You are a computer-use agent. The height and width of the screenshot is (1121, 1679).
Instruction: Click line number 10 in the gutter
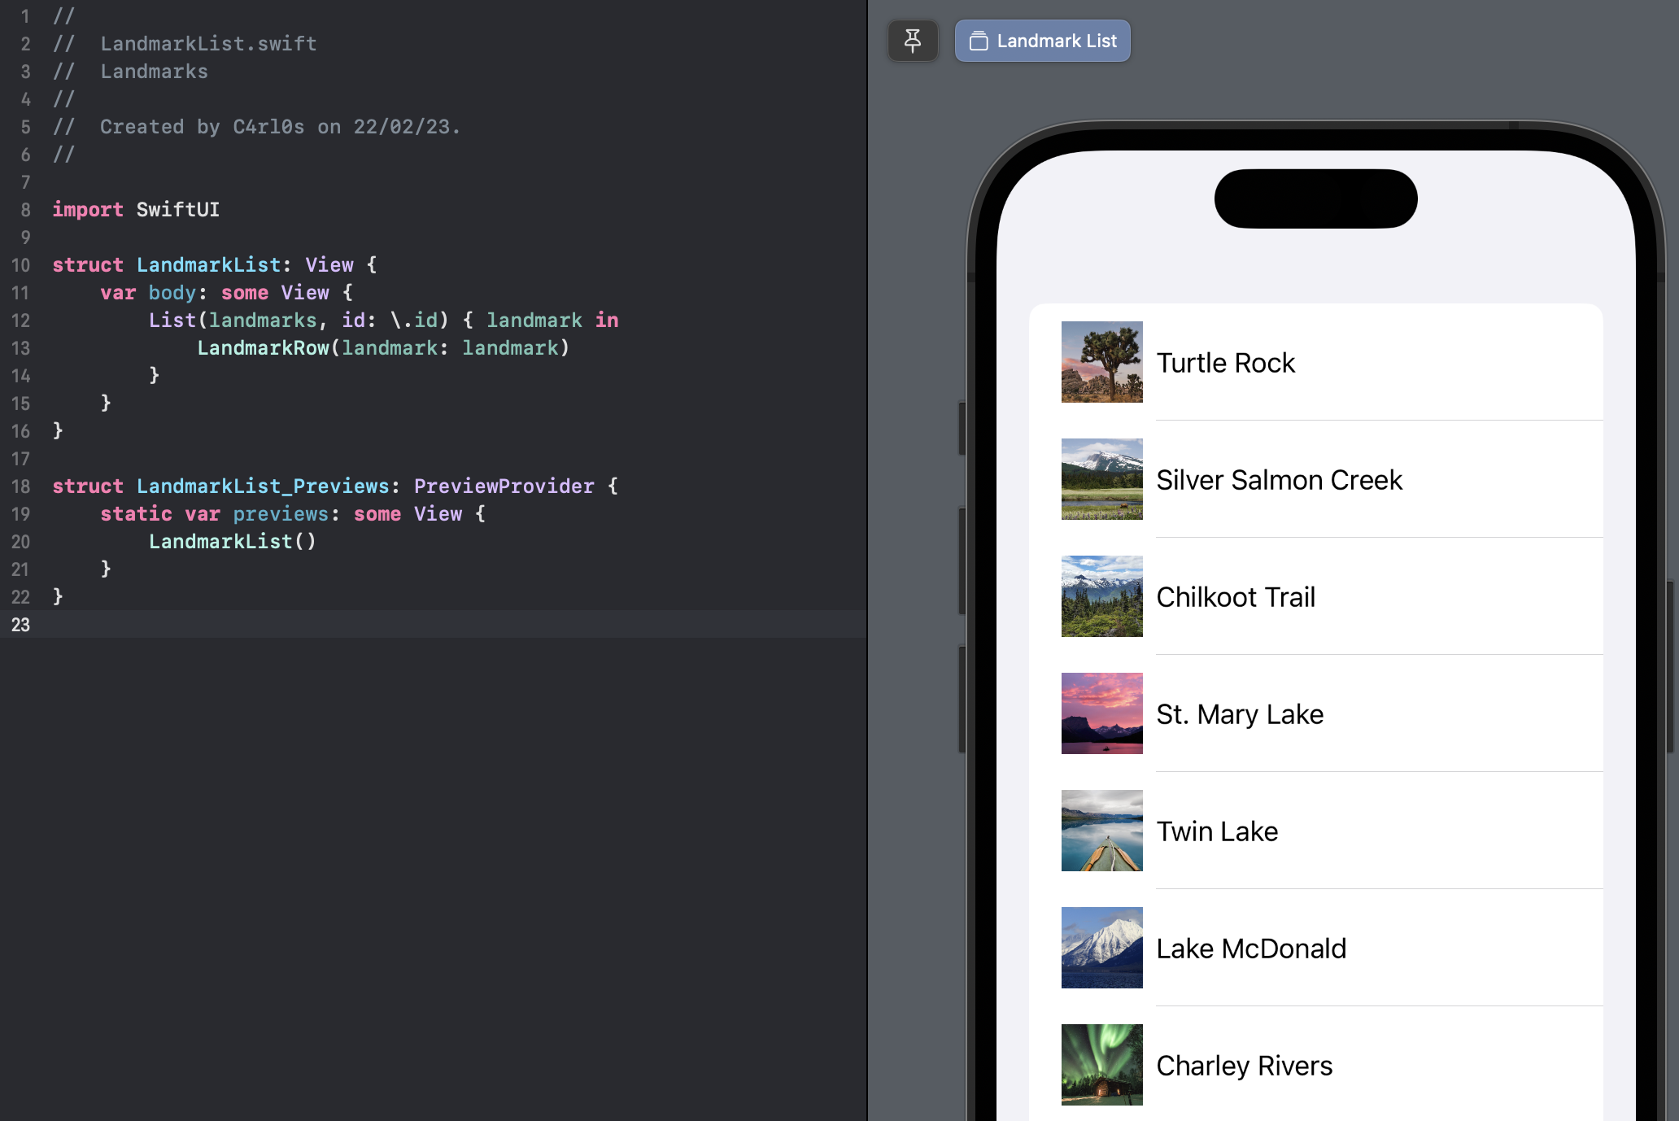tap(20, 265)
